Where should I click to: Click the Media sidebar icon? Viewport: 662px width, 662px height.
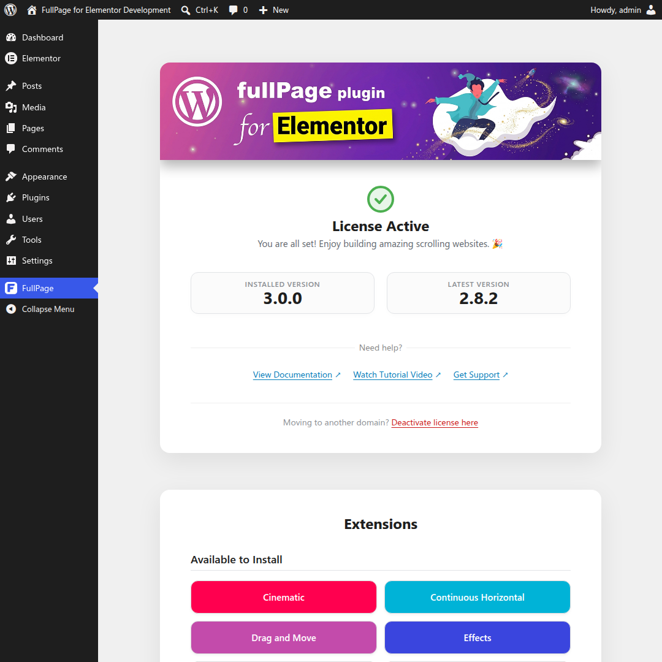11,107
